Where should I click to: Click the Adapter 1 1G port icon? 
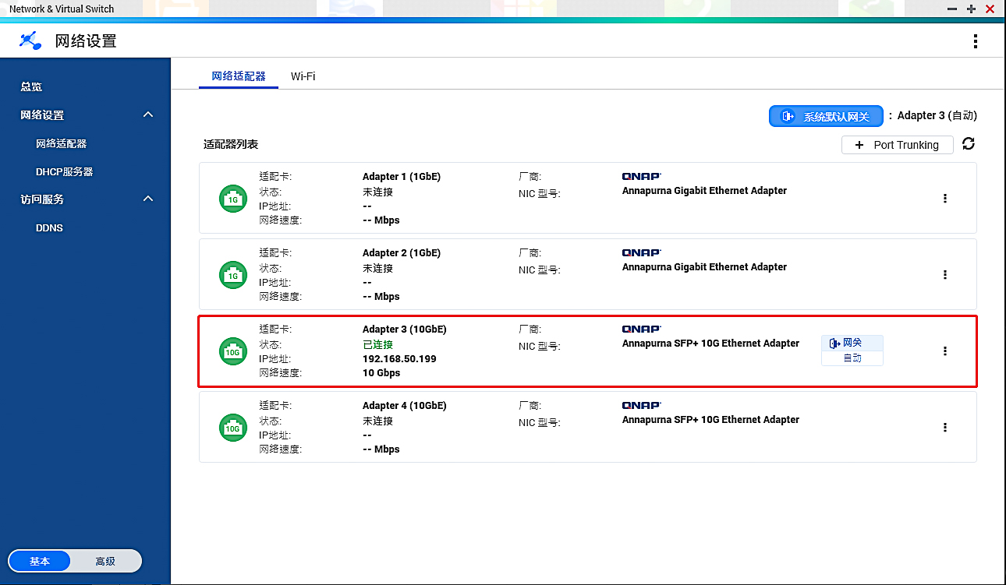point(232,199)
